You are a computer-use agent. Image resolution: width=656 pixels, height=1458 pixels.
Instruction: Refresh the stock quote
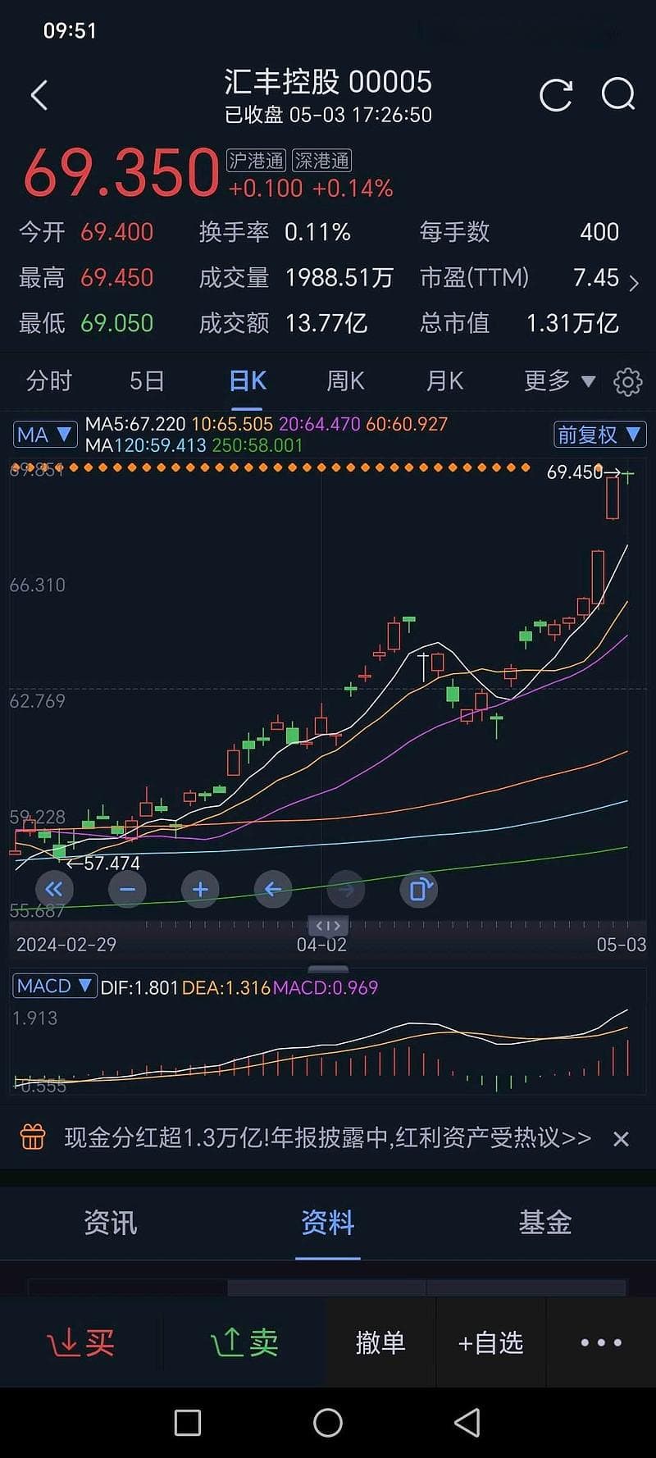[x=556, y=95]
